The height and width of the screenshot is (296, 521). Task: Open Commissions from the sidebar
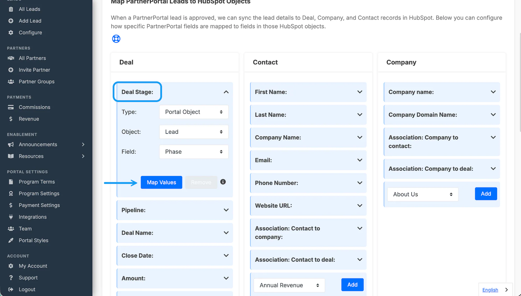tap(34, 107)
